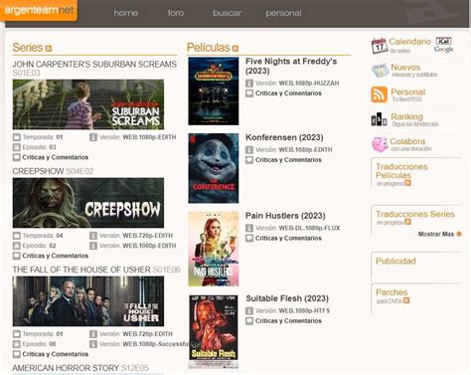471x375 pixels.
Task: Open the Películas section heading
Action: 209,48
